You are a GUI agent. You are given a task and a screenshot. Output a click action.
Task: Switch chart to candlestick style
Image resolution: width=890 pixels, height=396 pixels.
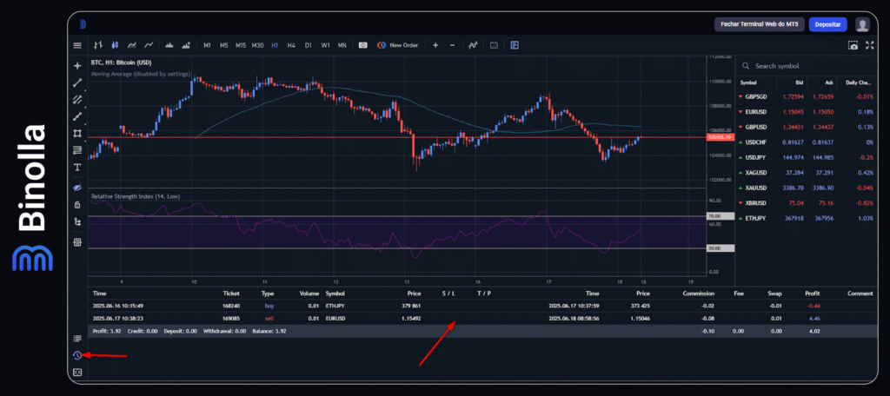tap(112, 45)
